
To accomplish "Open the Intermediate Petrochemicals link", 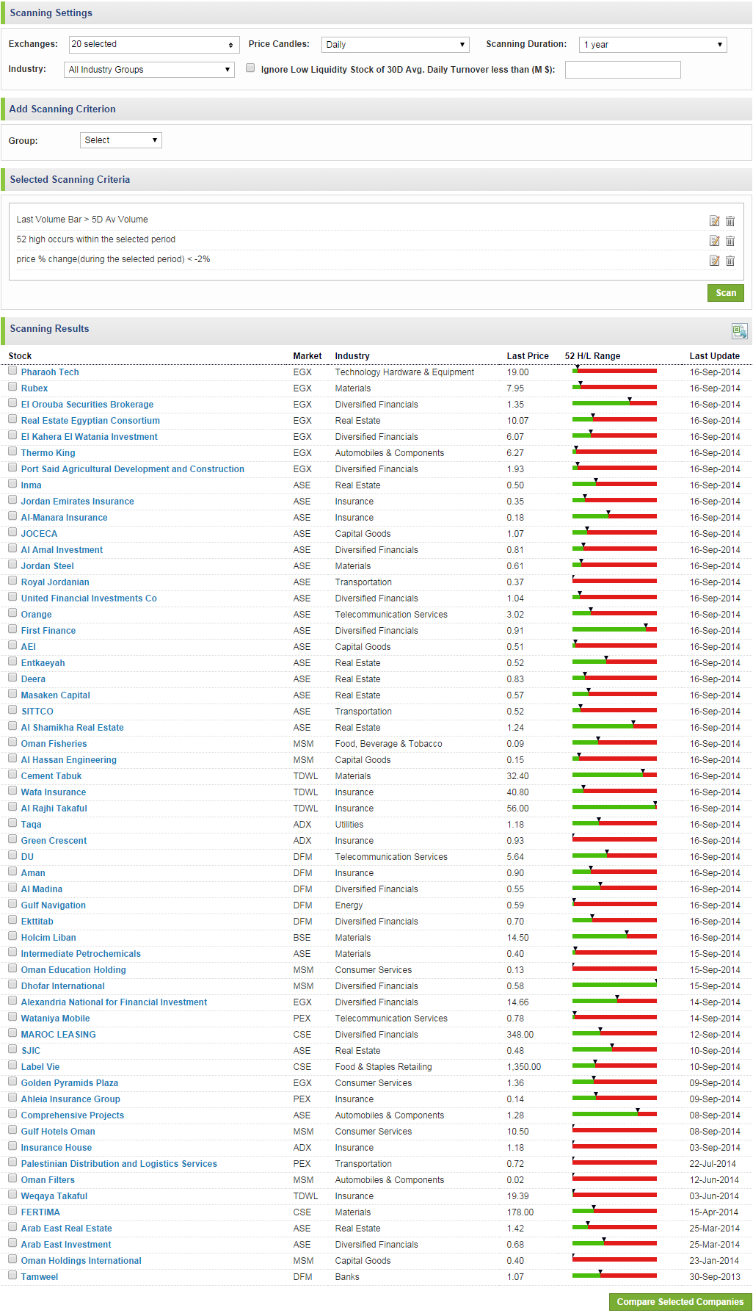I will pyautogui.click(x=81, y=954).
